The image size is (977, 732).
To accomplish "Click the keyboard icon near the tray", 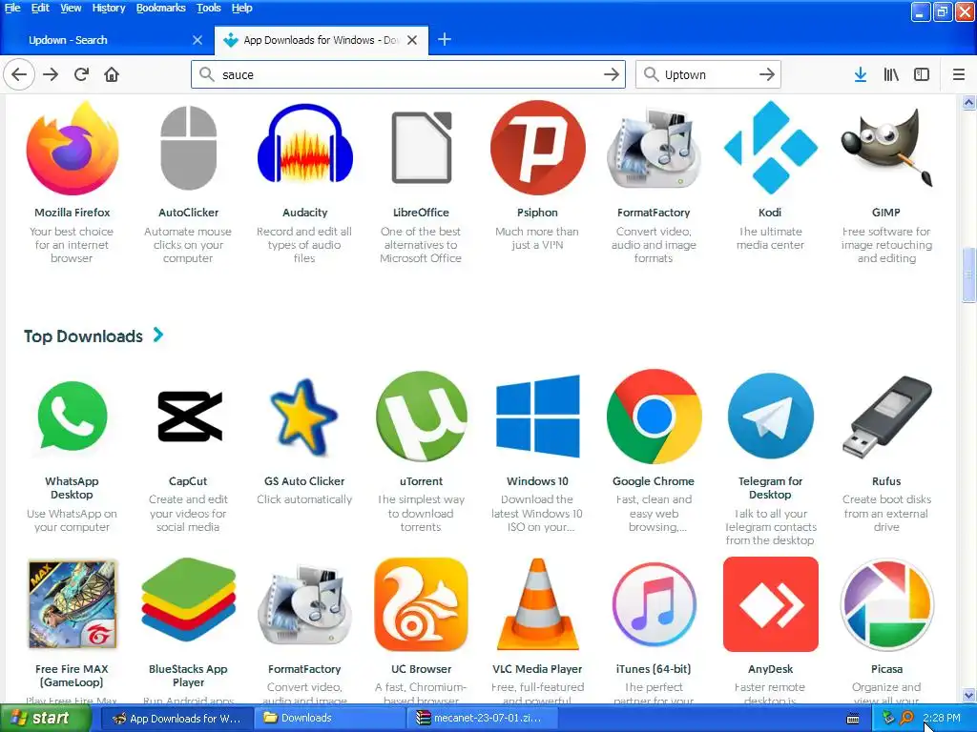I will [x=853, y=719].
